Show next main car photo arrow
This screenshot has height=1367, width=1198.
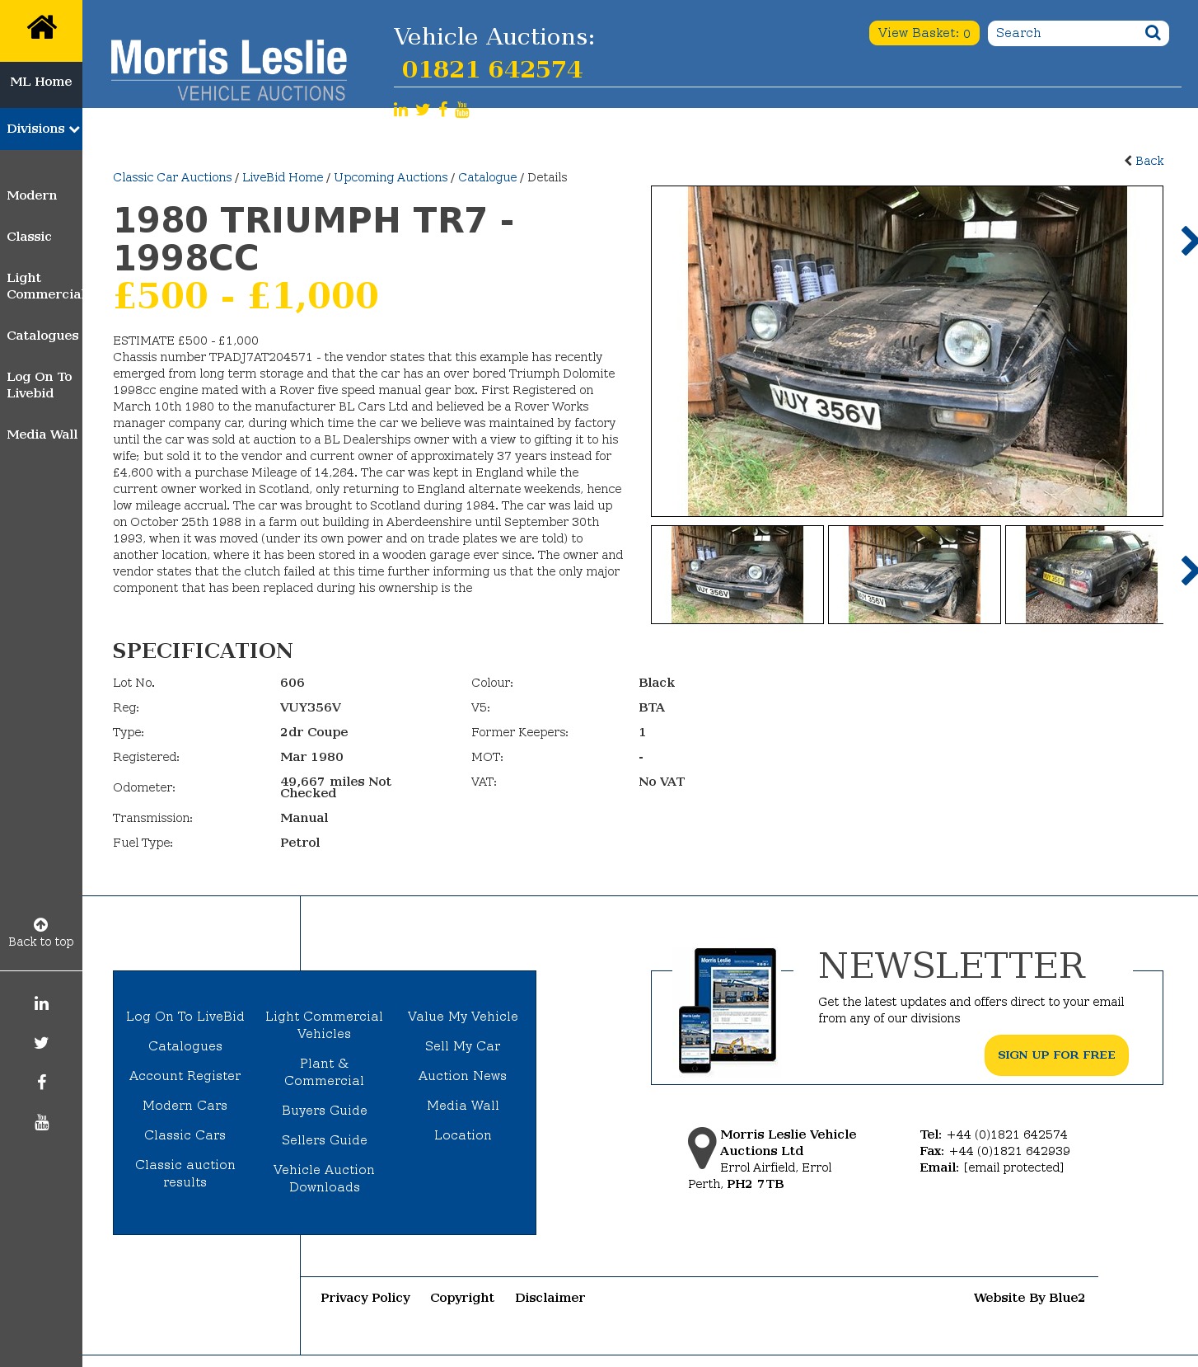tap(1189, 241)
